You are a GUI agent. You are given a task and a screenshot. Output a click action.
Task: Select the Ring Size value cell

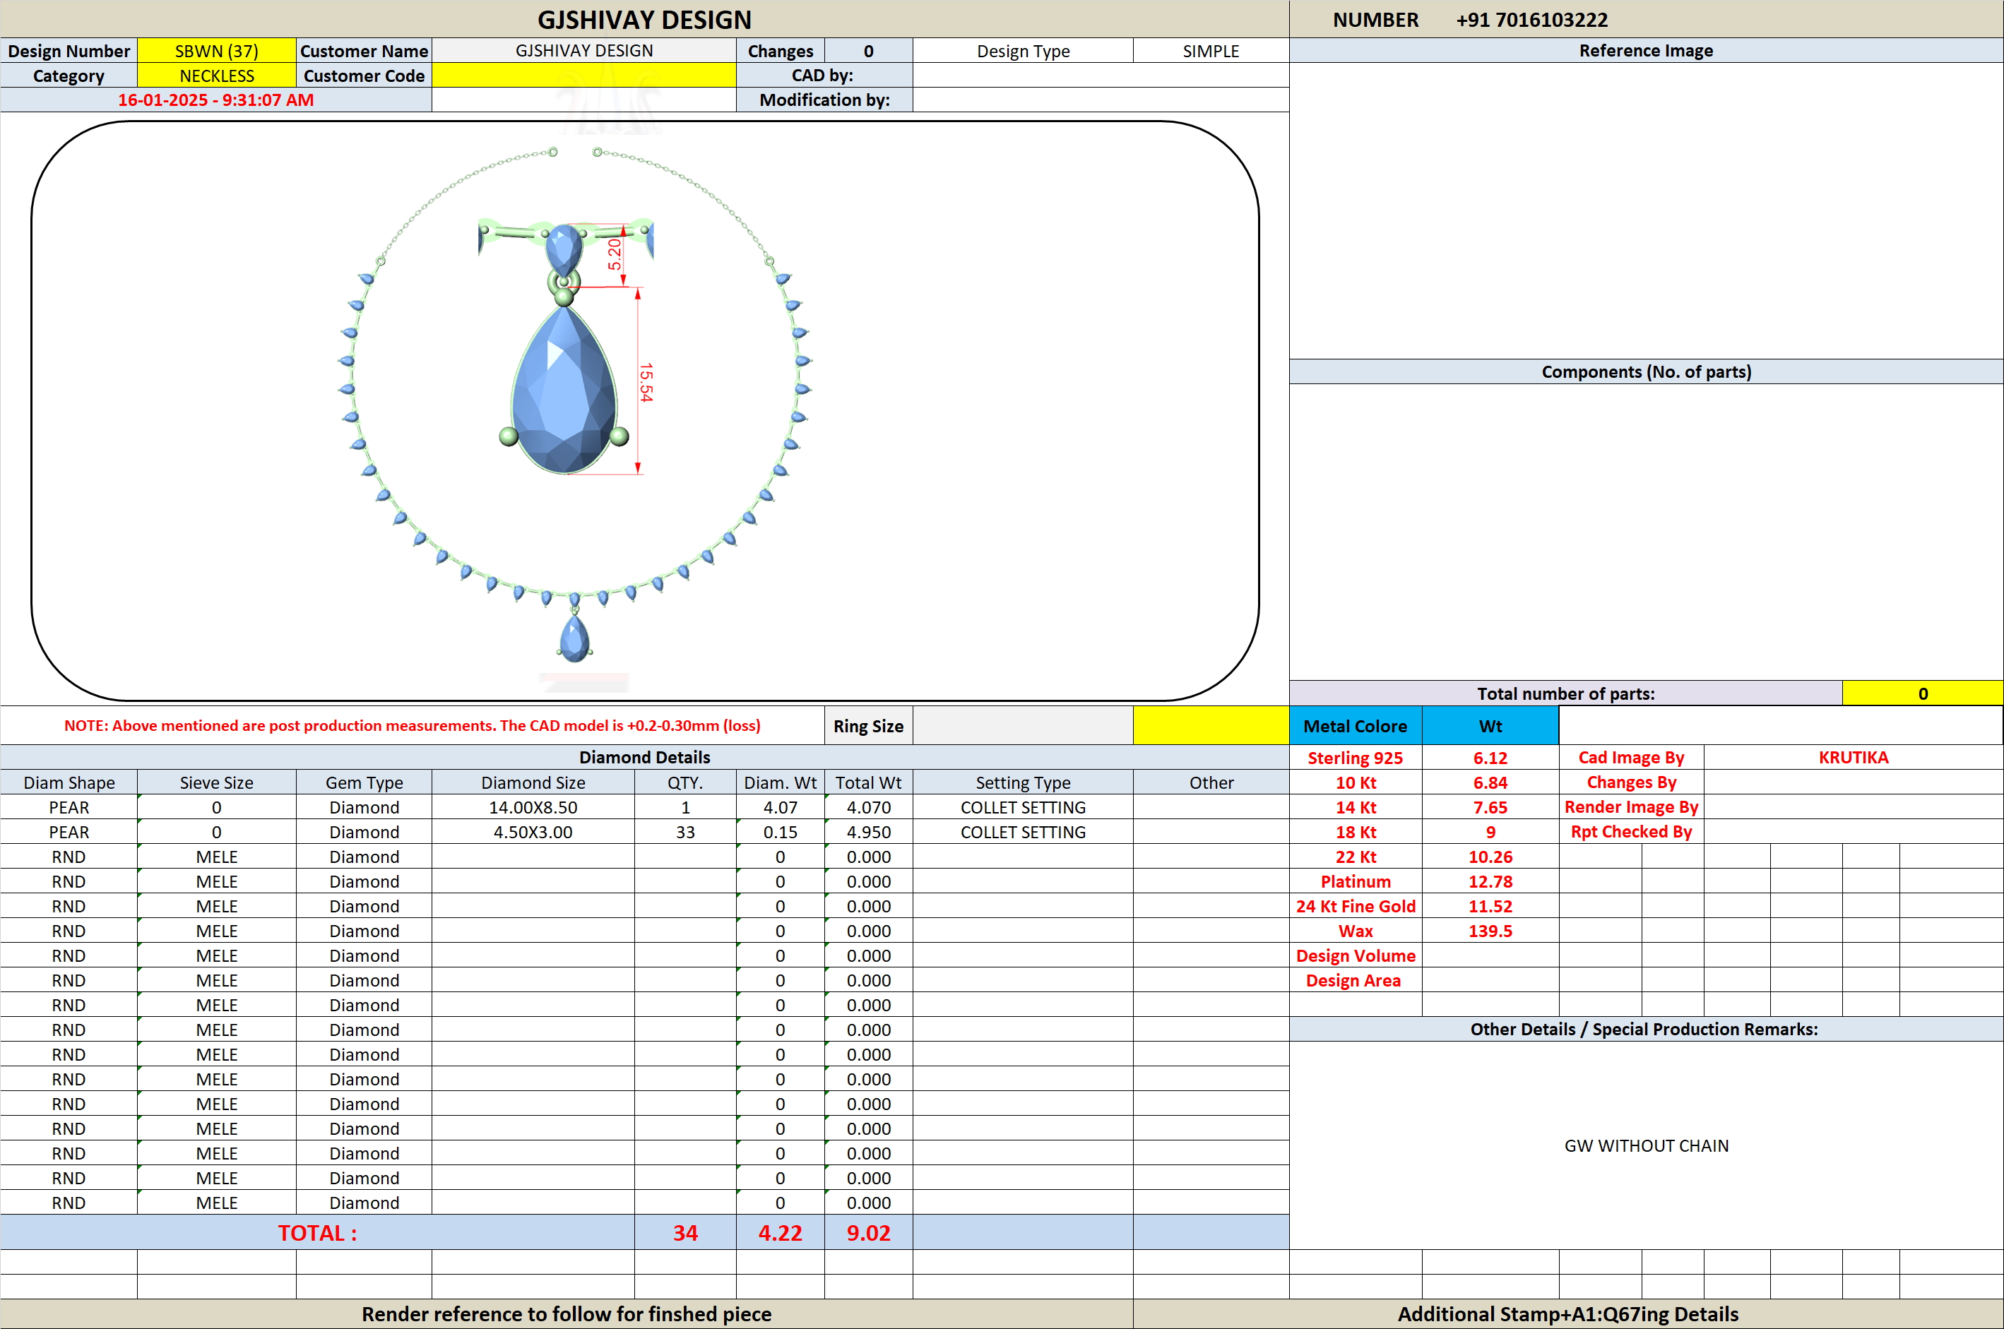click(1022, 725)
